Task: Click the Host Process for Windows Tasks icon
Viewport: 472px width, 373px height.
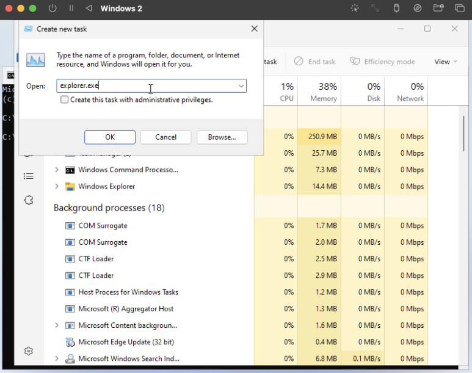Action: point(70,292)
